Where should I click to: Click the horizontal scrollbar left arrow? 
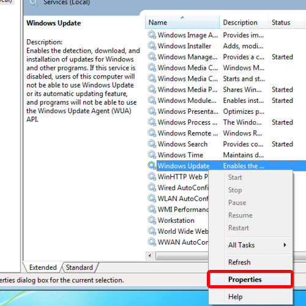tap(150, 256)
